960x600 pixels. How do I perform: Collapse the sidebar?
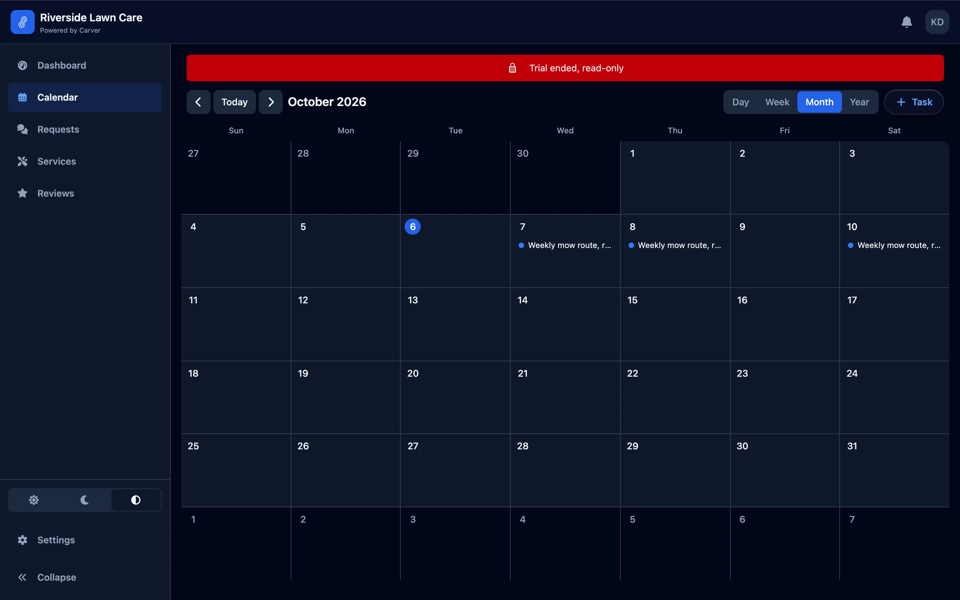point(85,577)
